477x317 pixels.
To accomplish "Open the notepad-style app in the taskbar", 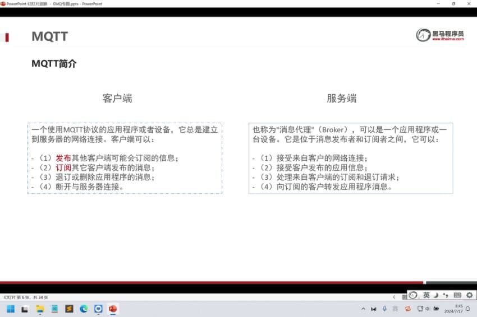I will click(54, 309).
